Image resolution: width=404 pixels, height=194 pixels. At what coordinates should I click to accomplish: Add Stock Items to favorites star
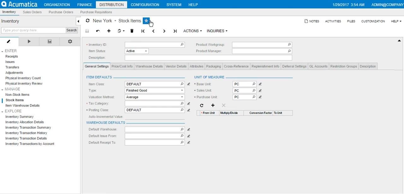[146, 21]
